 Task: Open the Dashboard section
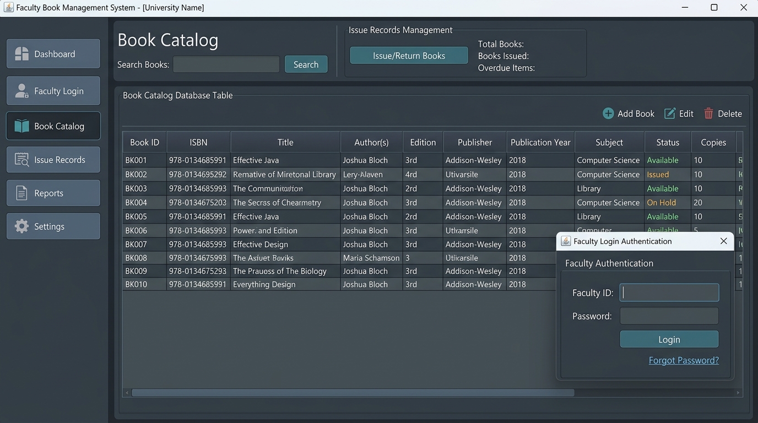pyautogui.click(x=53, y=53)
